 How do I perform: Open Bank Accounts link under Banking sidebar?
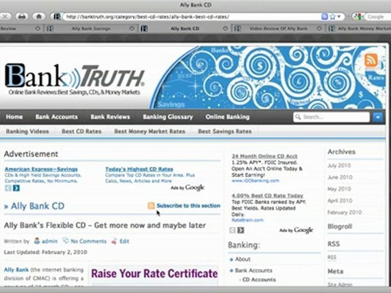pos(254,270)
